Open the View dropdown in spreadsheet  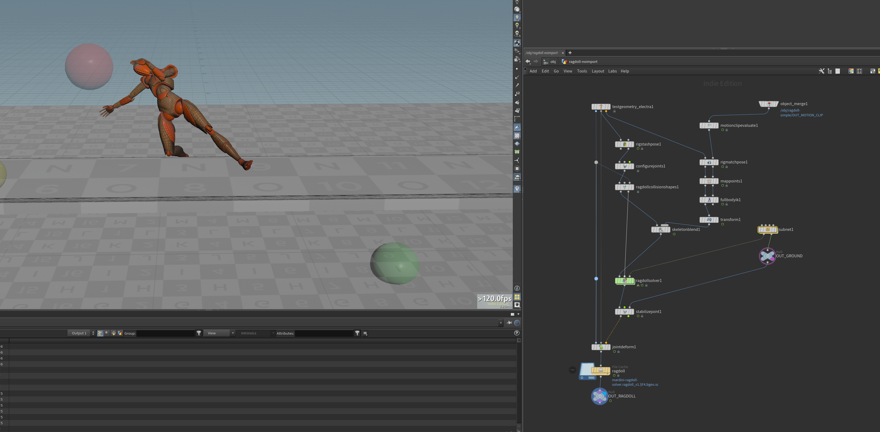219,333
